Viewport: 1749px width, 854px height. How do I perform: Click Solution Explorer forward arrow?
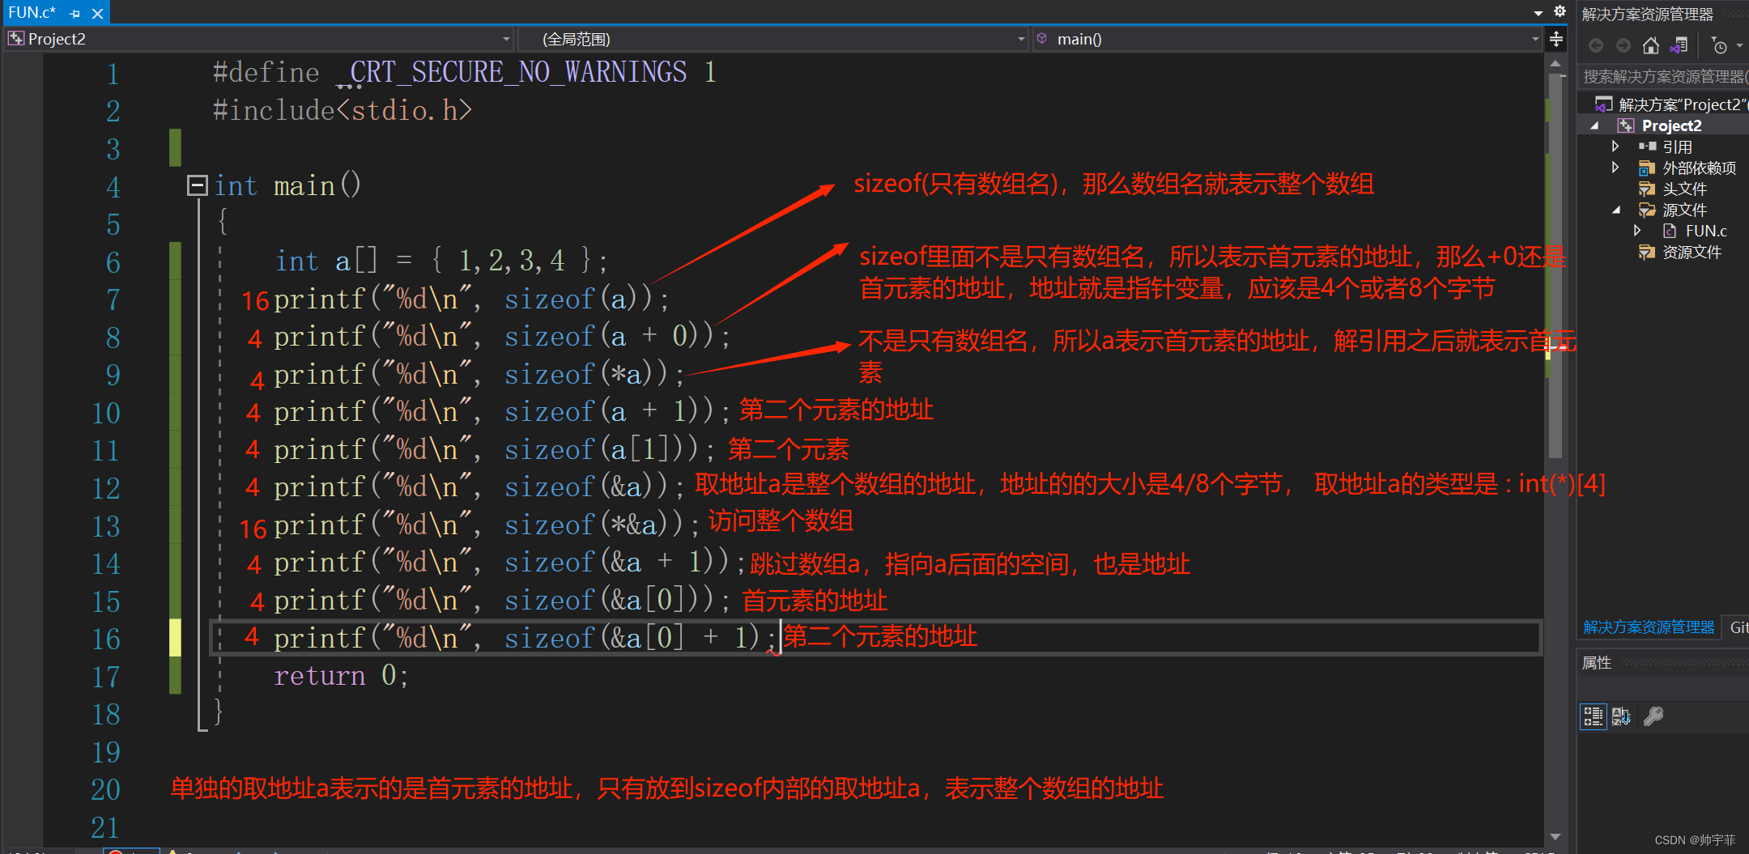pyautogui.click(x=1623, y=45)
